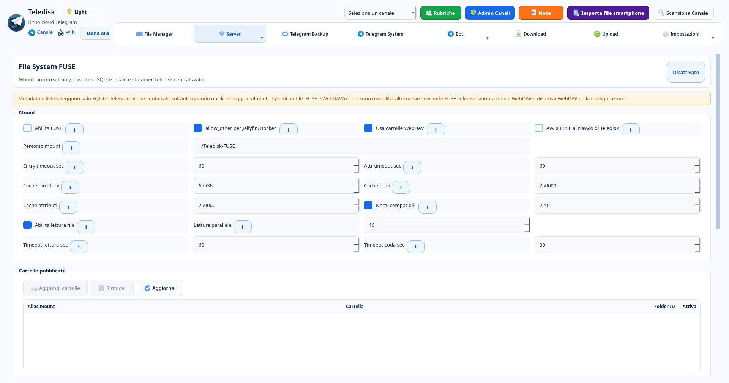The width and height of the screenshot is (729, 383).
Task: Open the Telegram System tab
Action: (x=380, y=34)
